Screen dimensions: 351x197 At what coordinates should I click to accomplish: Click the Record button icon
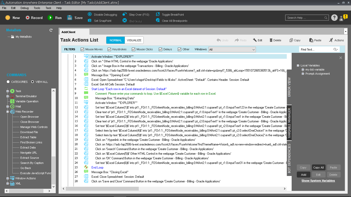(27, 18)
